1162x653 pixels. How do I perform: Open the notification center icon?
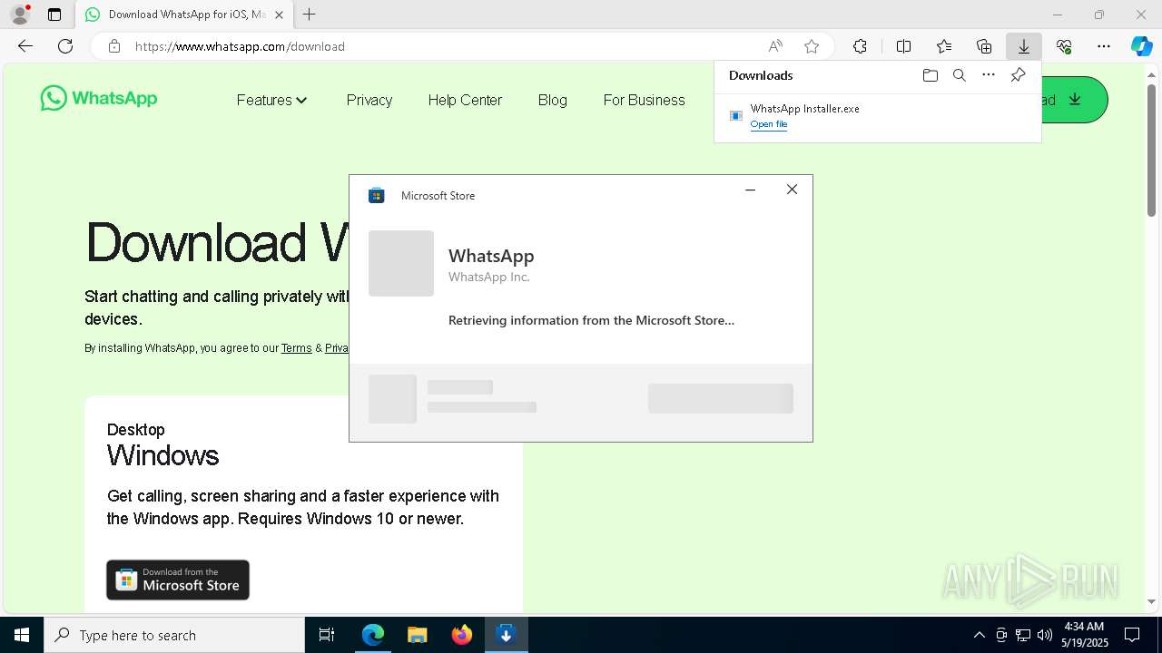coord(1132,635)
